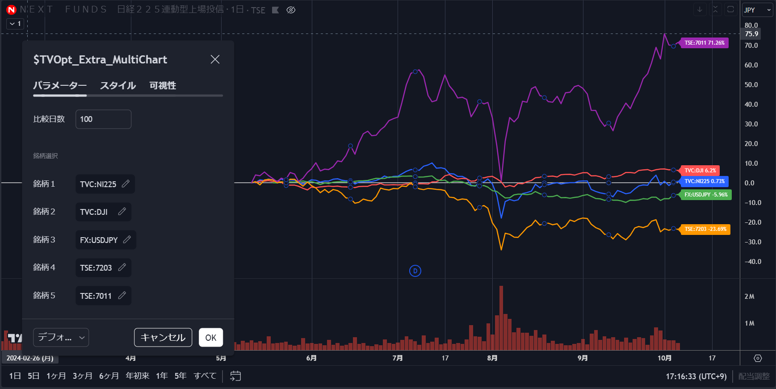Select the 年初来 time range

pyautogui.click(x=138, y=376)
